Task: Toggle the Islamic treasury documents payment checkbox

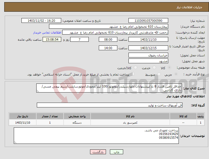Action: (x=133, y=74)
